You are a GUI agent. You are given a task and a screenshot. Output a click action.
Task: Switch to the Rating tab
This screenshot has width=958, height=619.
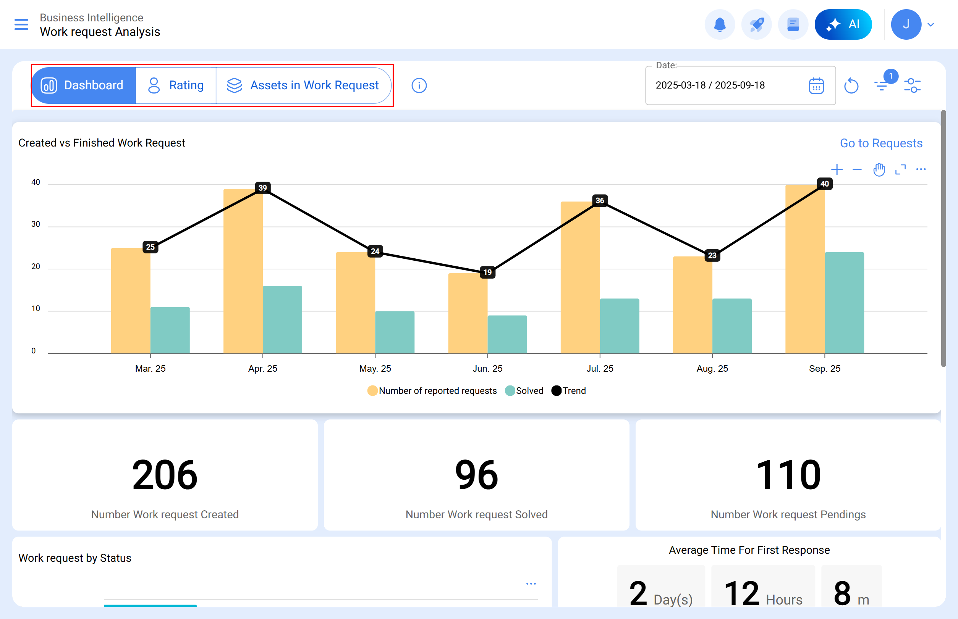click(176, 85)
